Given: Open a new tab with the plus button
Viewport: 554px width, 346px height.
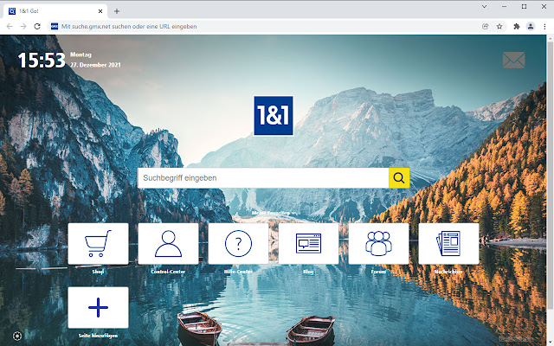Looking at the screenshot, I should (117, 11).
